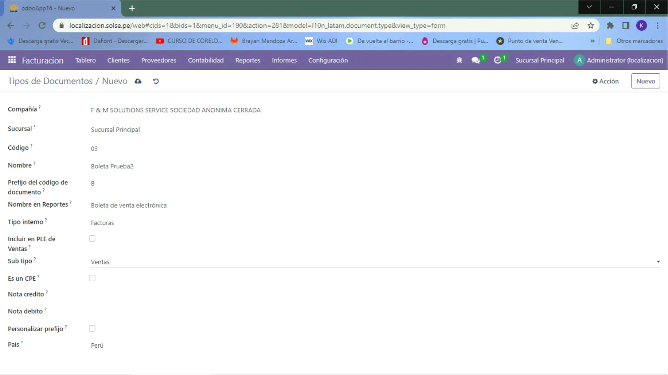
Task: Discard changes with the undo icon
Action: pos(156,81)
